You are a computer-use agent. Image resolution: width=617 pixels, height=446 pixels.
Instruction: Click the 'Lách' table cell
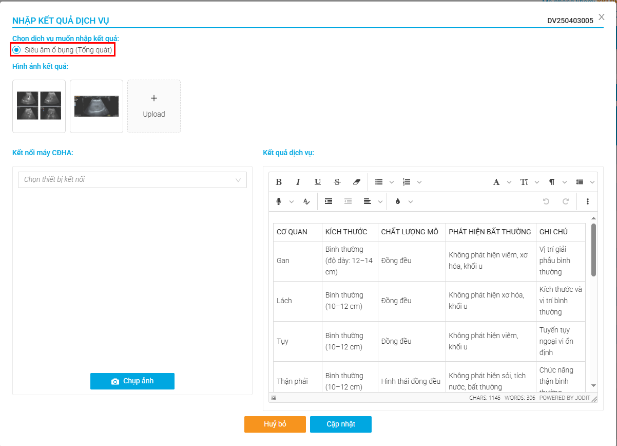click(x=298, y=301)
